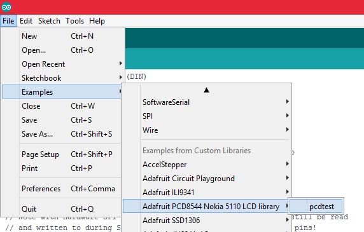364x232 pixels.
Task: Open the pcdtest example sketch
Action: [x=316, y=206]
